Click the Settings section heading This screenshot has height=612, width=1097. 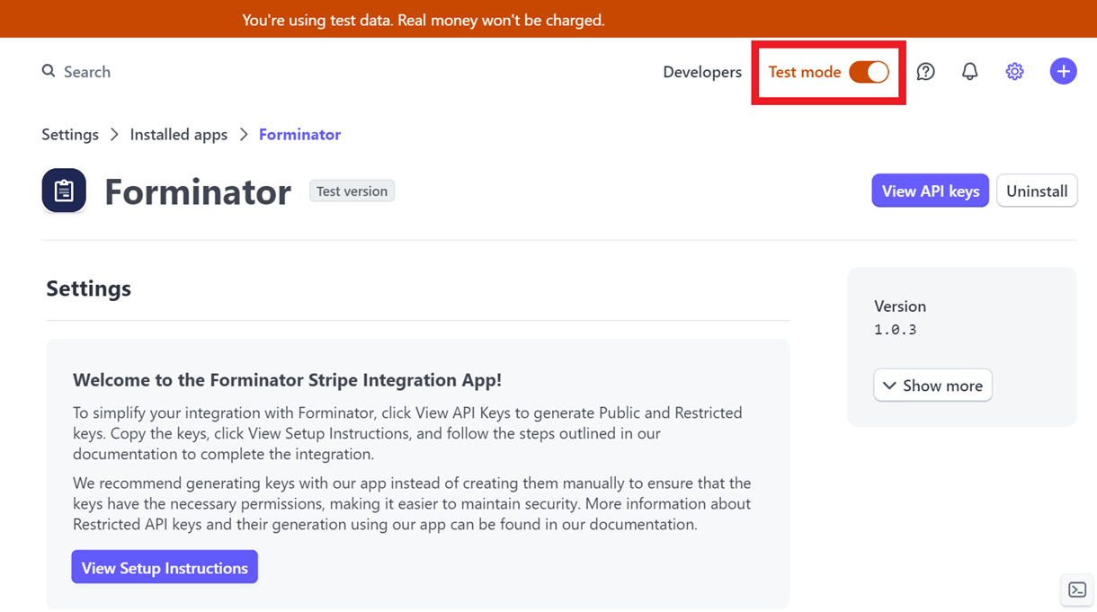88,288
